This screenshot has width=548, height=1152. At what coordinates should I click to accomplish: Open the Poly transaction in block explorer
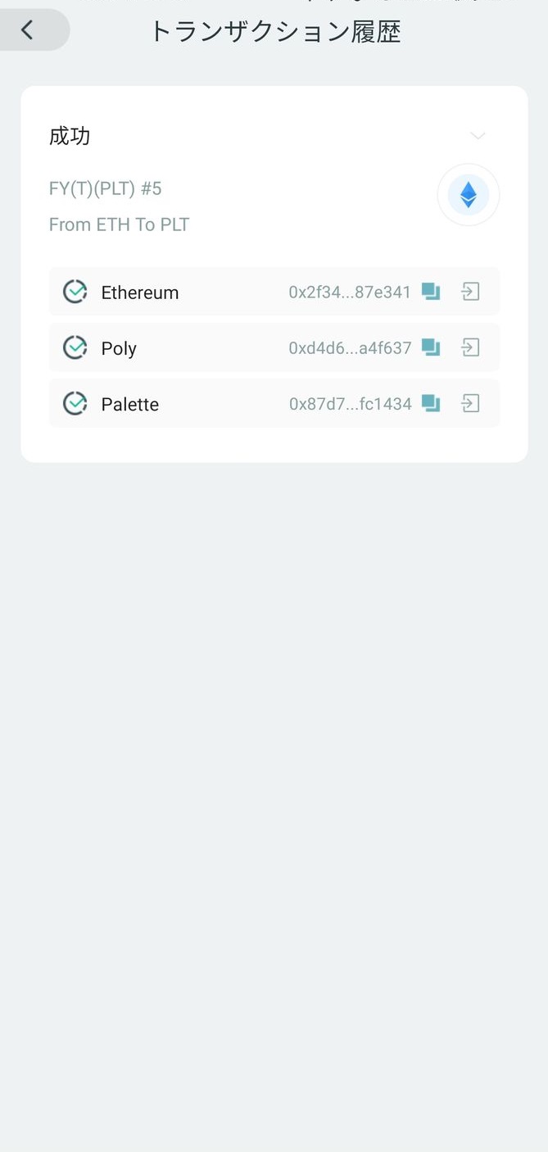click(470, 347)
